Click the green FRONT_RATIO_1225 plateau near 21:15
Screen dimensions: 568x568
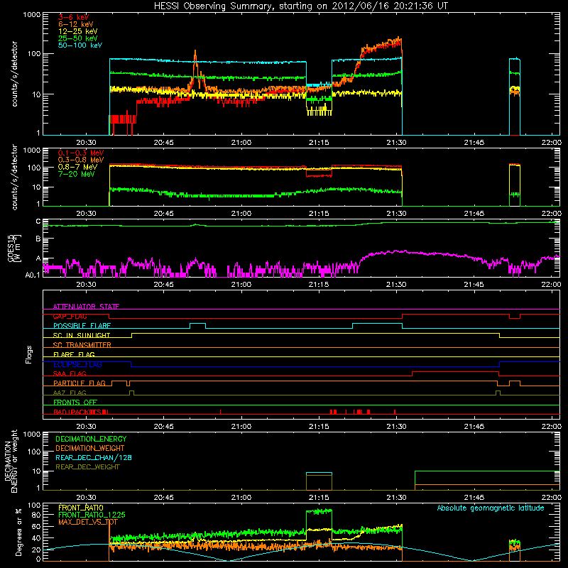319,511
